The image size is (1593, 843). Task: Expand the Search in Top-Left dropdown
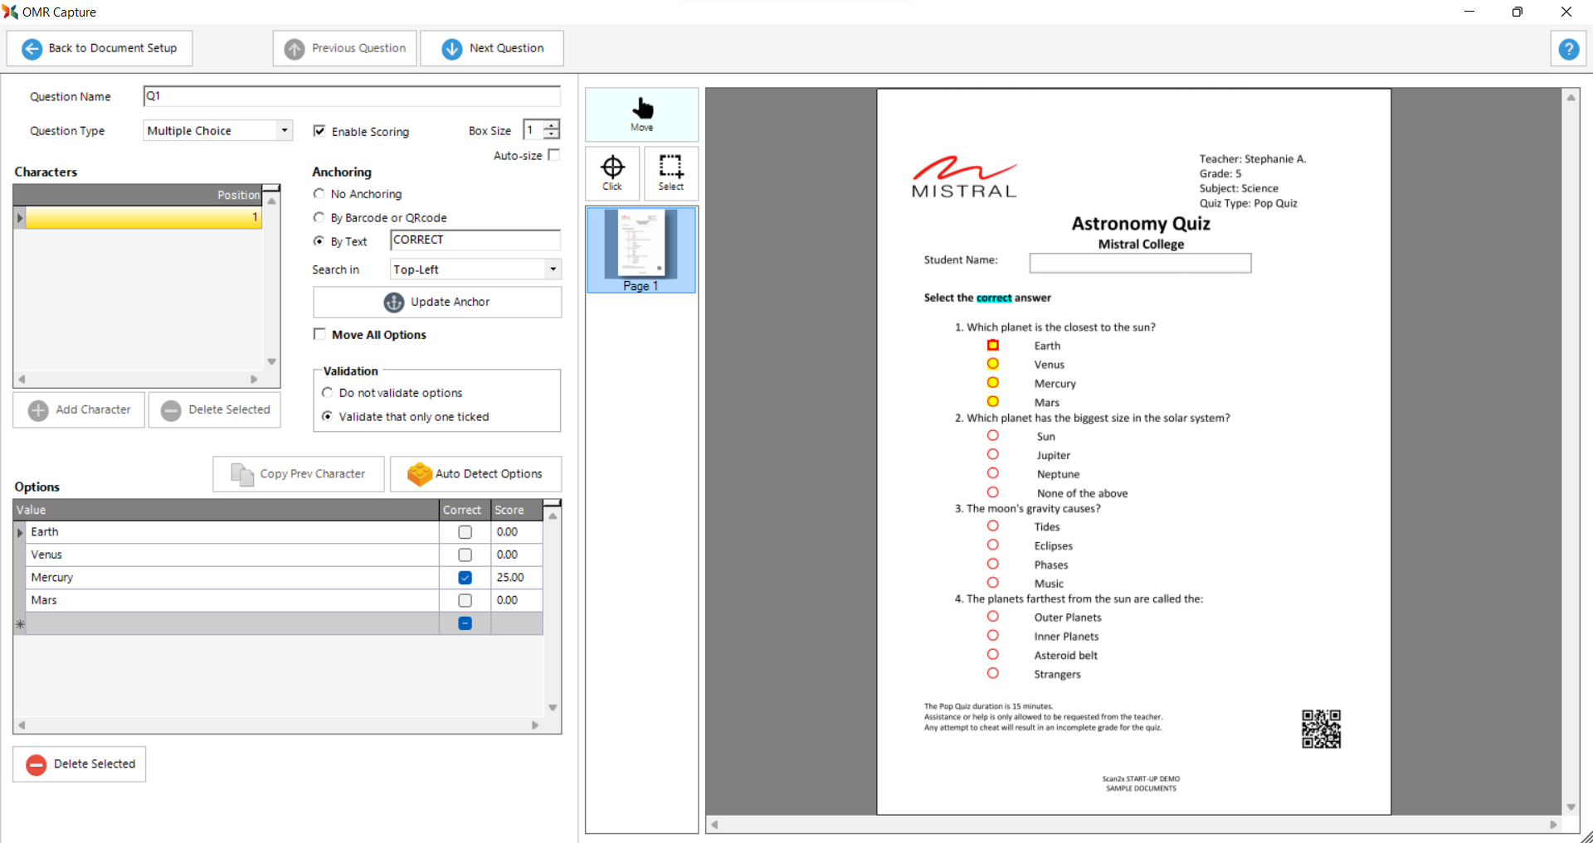pyautogui.click(x=553, y=269)
